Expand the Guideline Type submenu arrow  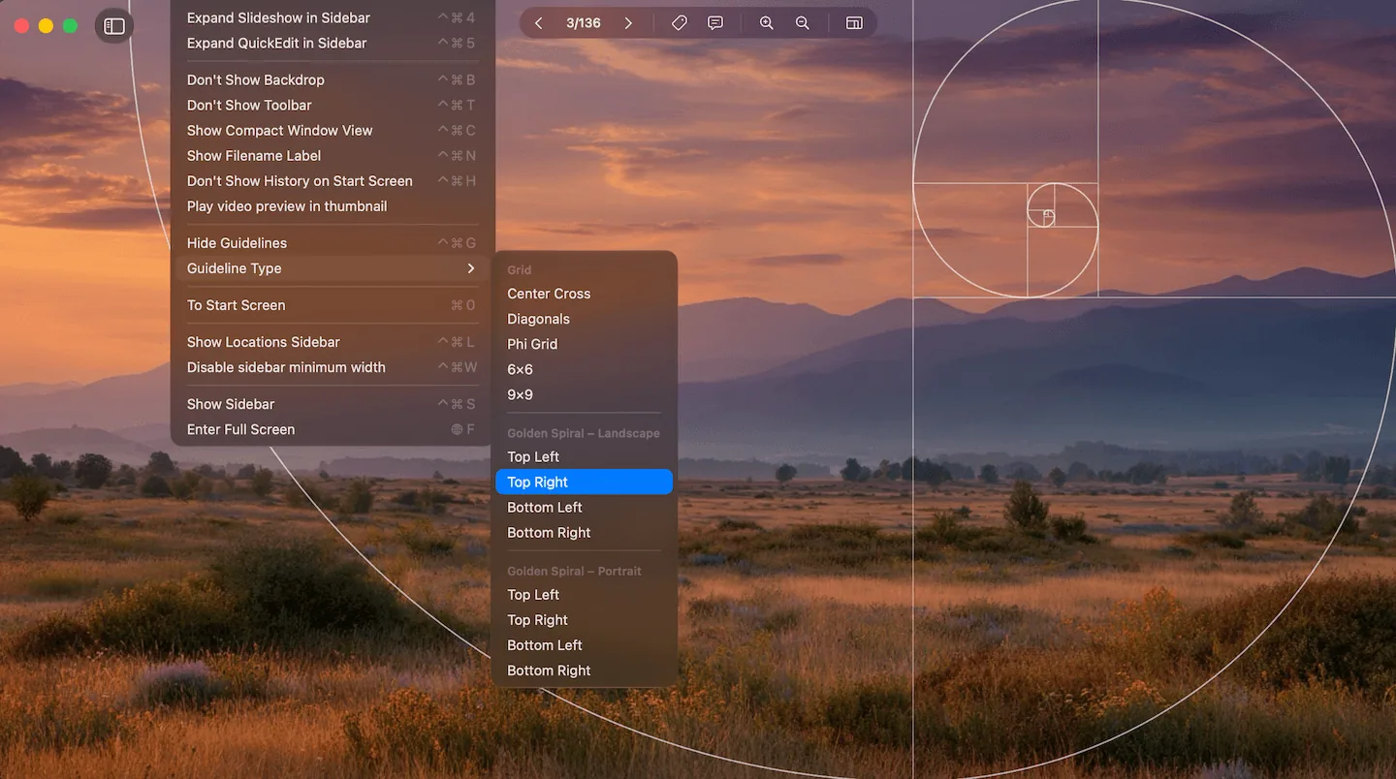(471, 268)
